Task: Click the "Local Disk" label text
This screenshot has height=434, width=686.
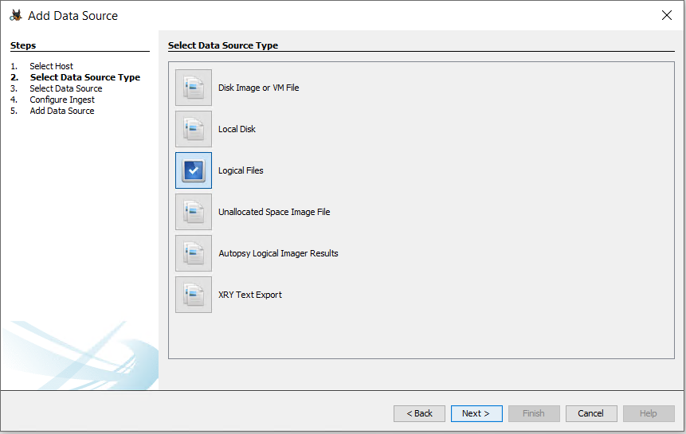Action: coord(237,129)
